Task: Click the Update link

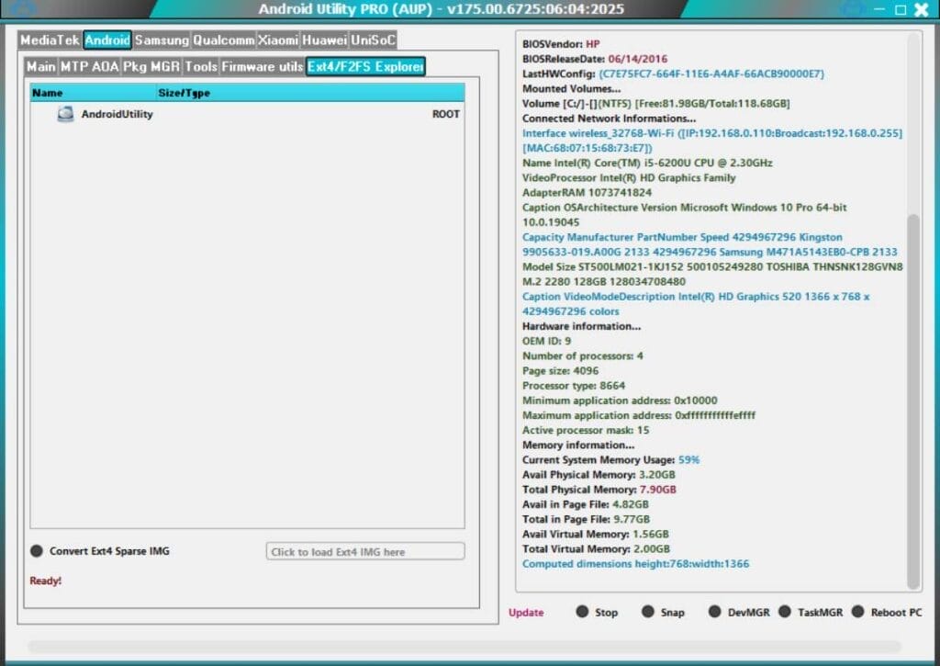Action: coord(525,612)
